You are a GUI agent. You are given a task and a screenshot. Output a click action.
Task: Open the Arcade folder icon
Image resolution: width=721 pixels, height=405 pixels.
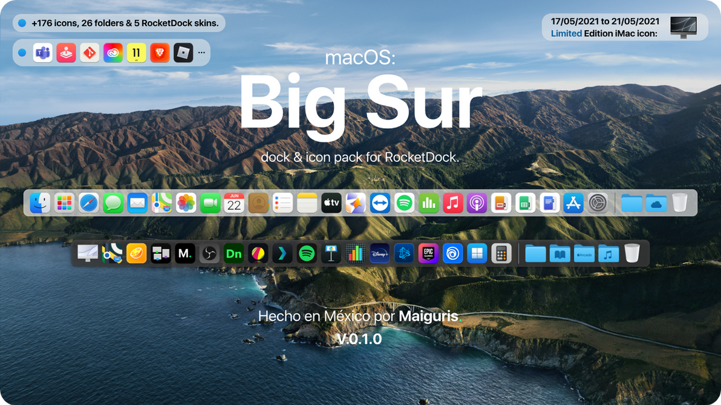[x=584, y=253]
